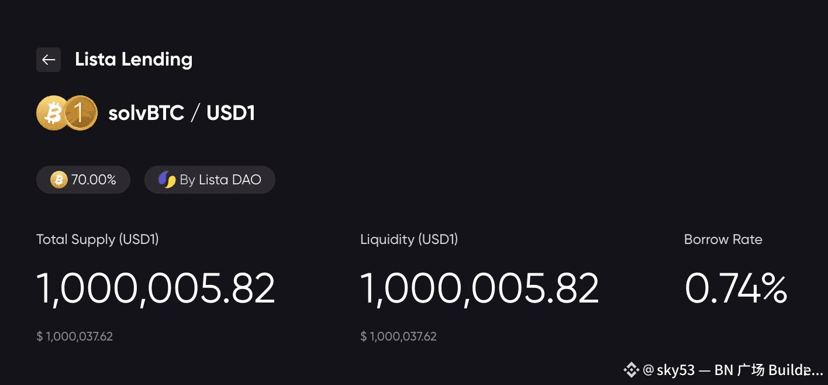Click the $ 1,000,037.62 under Total Supply
Image resolution: width=828 pixels, height=385 pixels.
[x=75, y=336]
